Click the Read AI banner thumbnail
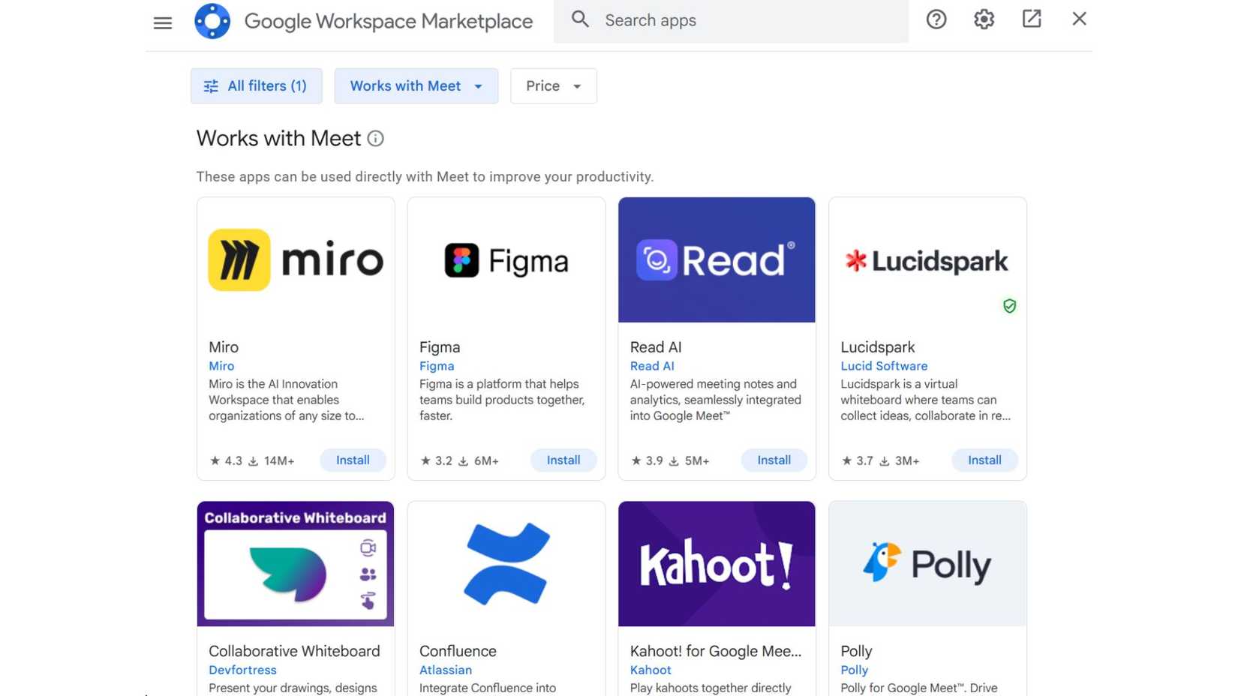1238x696 pixels. point(717,260)
